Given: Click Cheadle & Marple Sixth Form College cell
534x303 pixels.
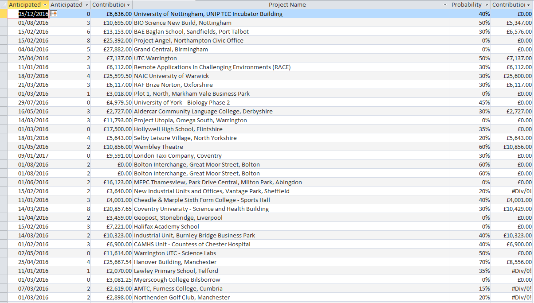Looking at the screenshot, I should [202, 200].
